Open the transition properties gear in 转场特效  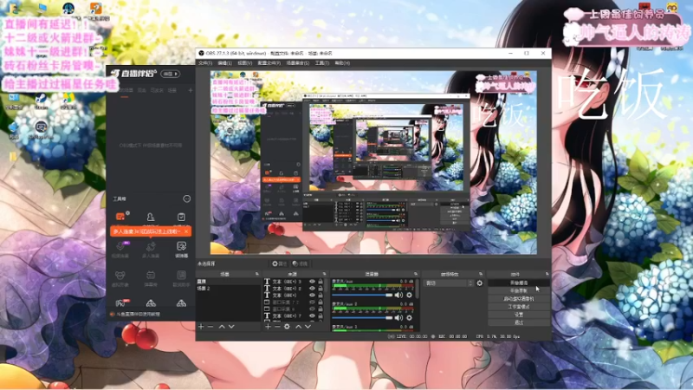(x=480, y=283)
